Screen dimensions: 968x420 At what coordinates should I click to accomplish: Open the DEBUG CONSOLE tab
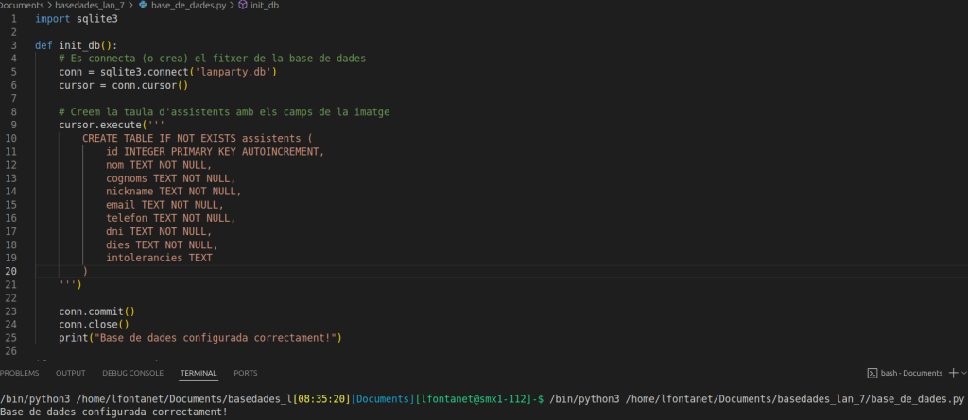(x=132, y=373)
